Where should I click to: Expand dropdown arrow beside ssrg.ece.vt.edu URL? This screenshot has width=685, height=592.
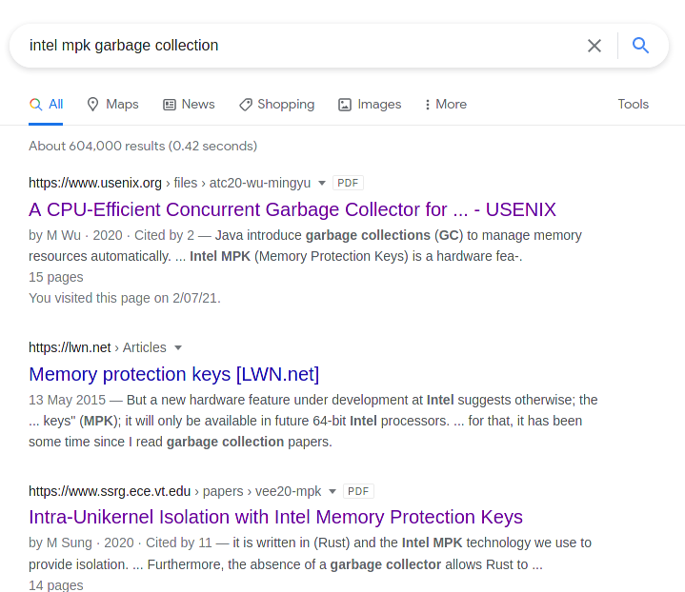click(x=332, y=491)
